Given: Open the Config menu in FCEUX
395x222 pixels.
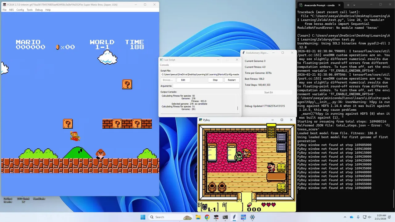Looking at the screenshot, I should 20,10.
